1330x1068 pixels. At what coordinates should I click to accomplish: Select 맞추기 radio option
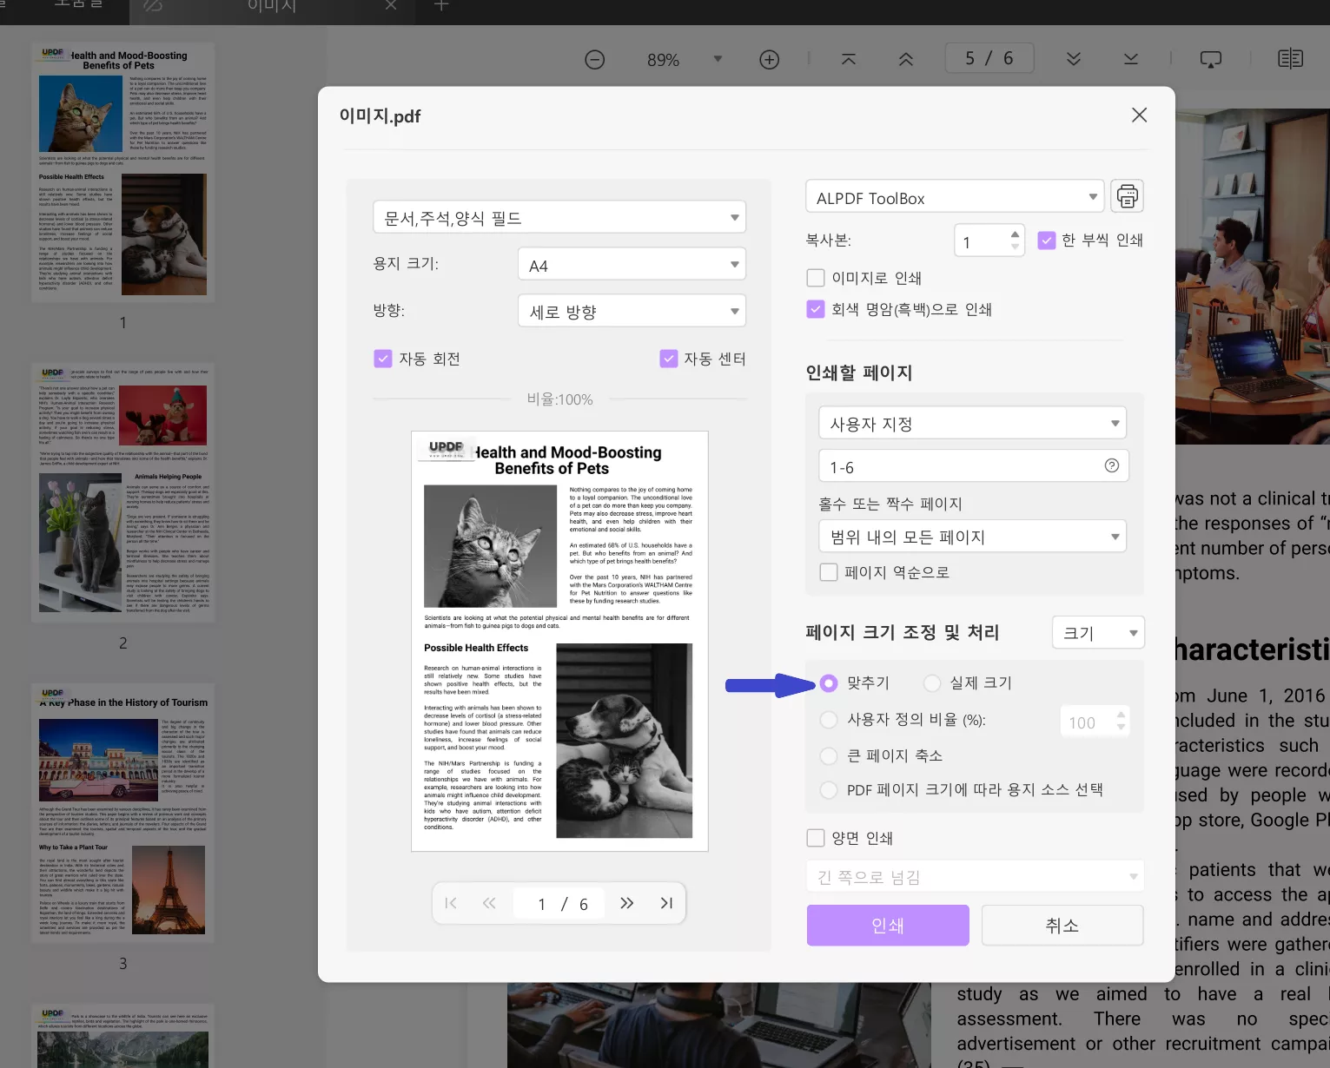[829, 683]
